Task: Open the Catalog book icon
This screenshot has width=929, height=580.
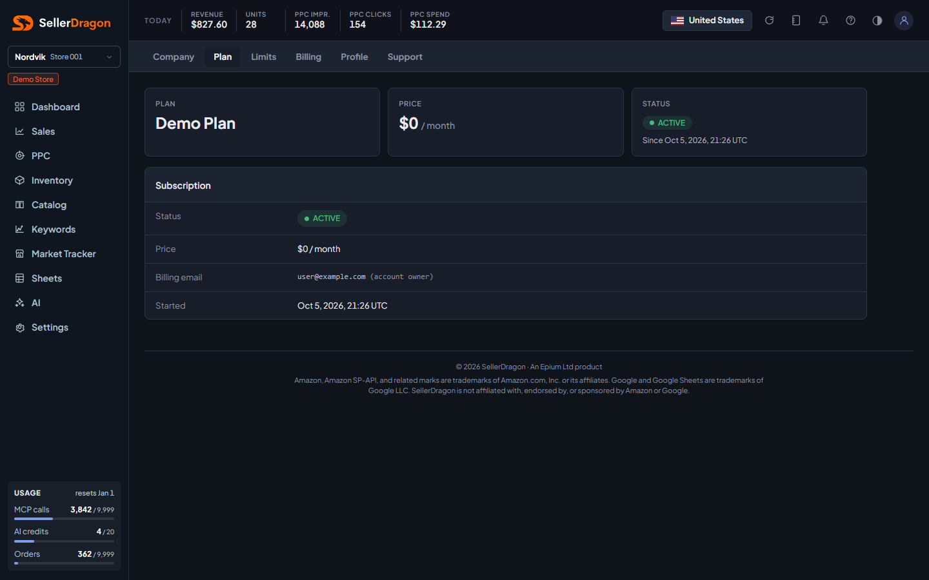Action: [x=20, y=205]
